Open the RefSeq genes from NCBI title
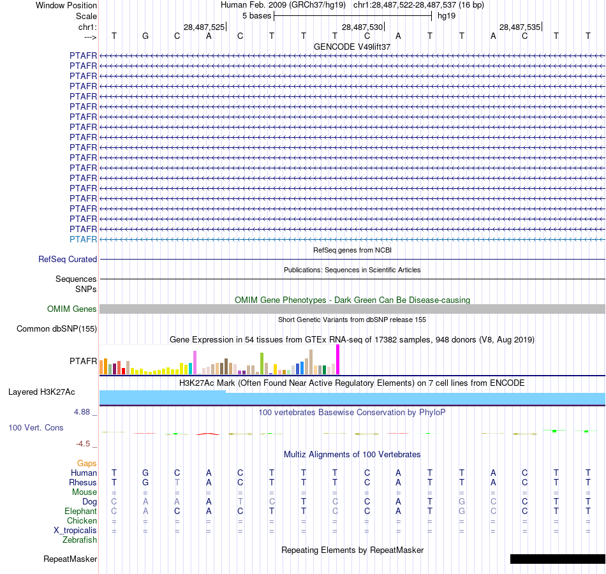The image size is (606, 574). (x=352, y=250)
